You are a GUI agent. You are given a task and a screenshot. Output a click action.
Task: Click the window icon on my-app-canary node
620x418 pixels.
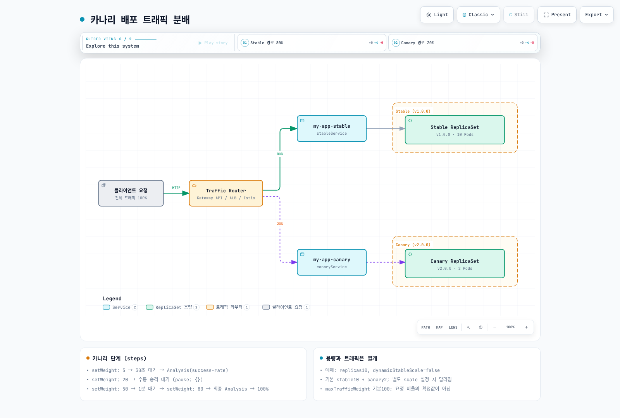[x=302, y=254]
